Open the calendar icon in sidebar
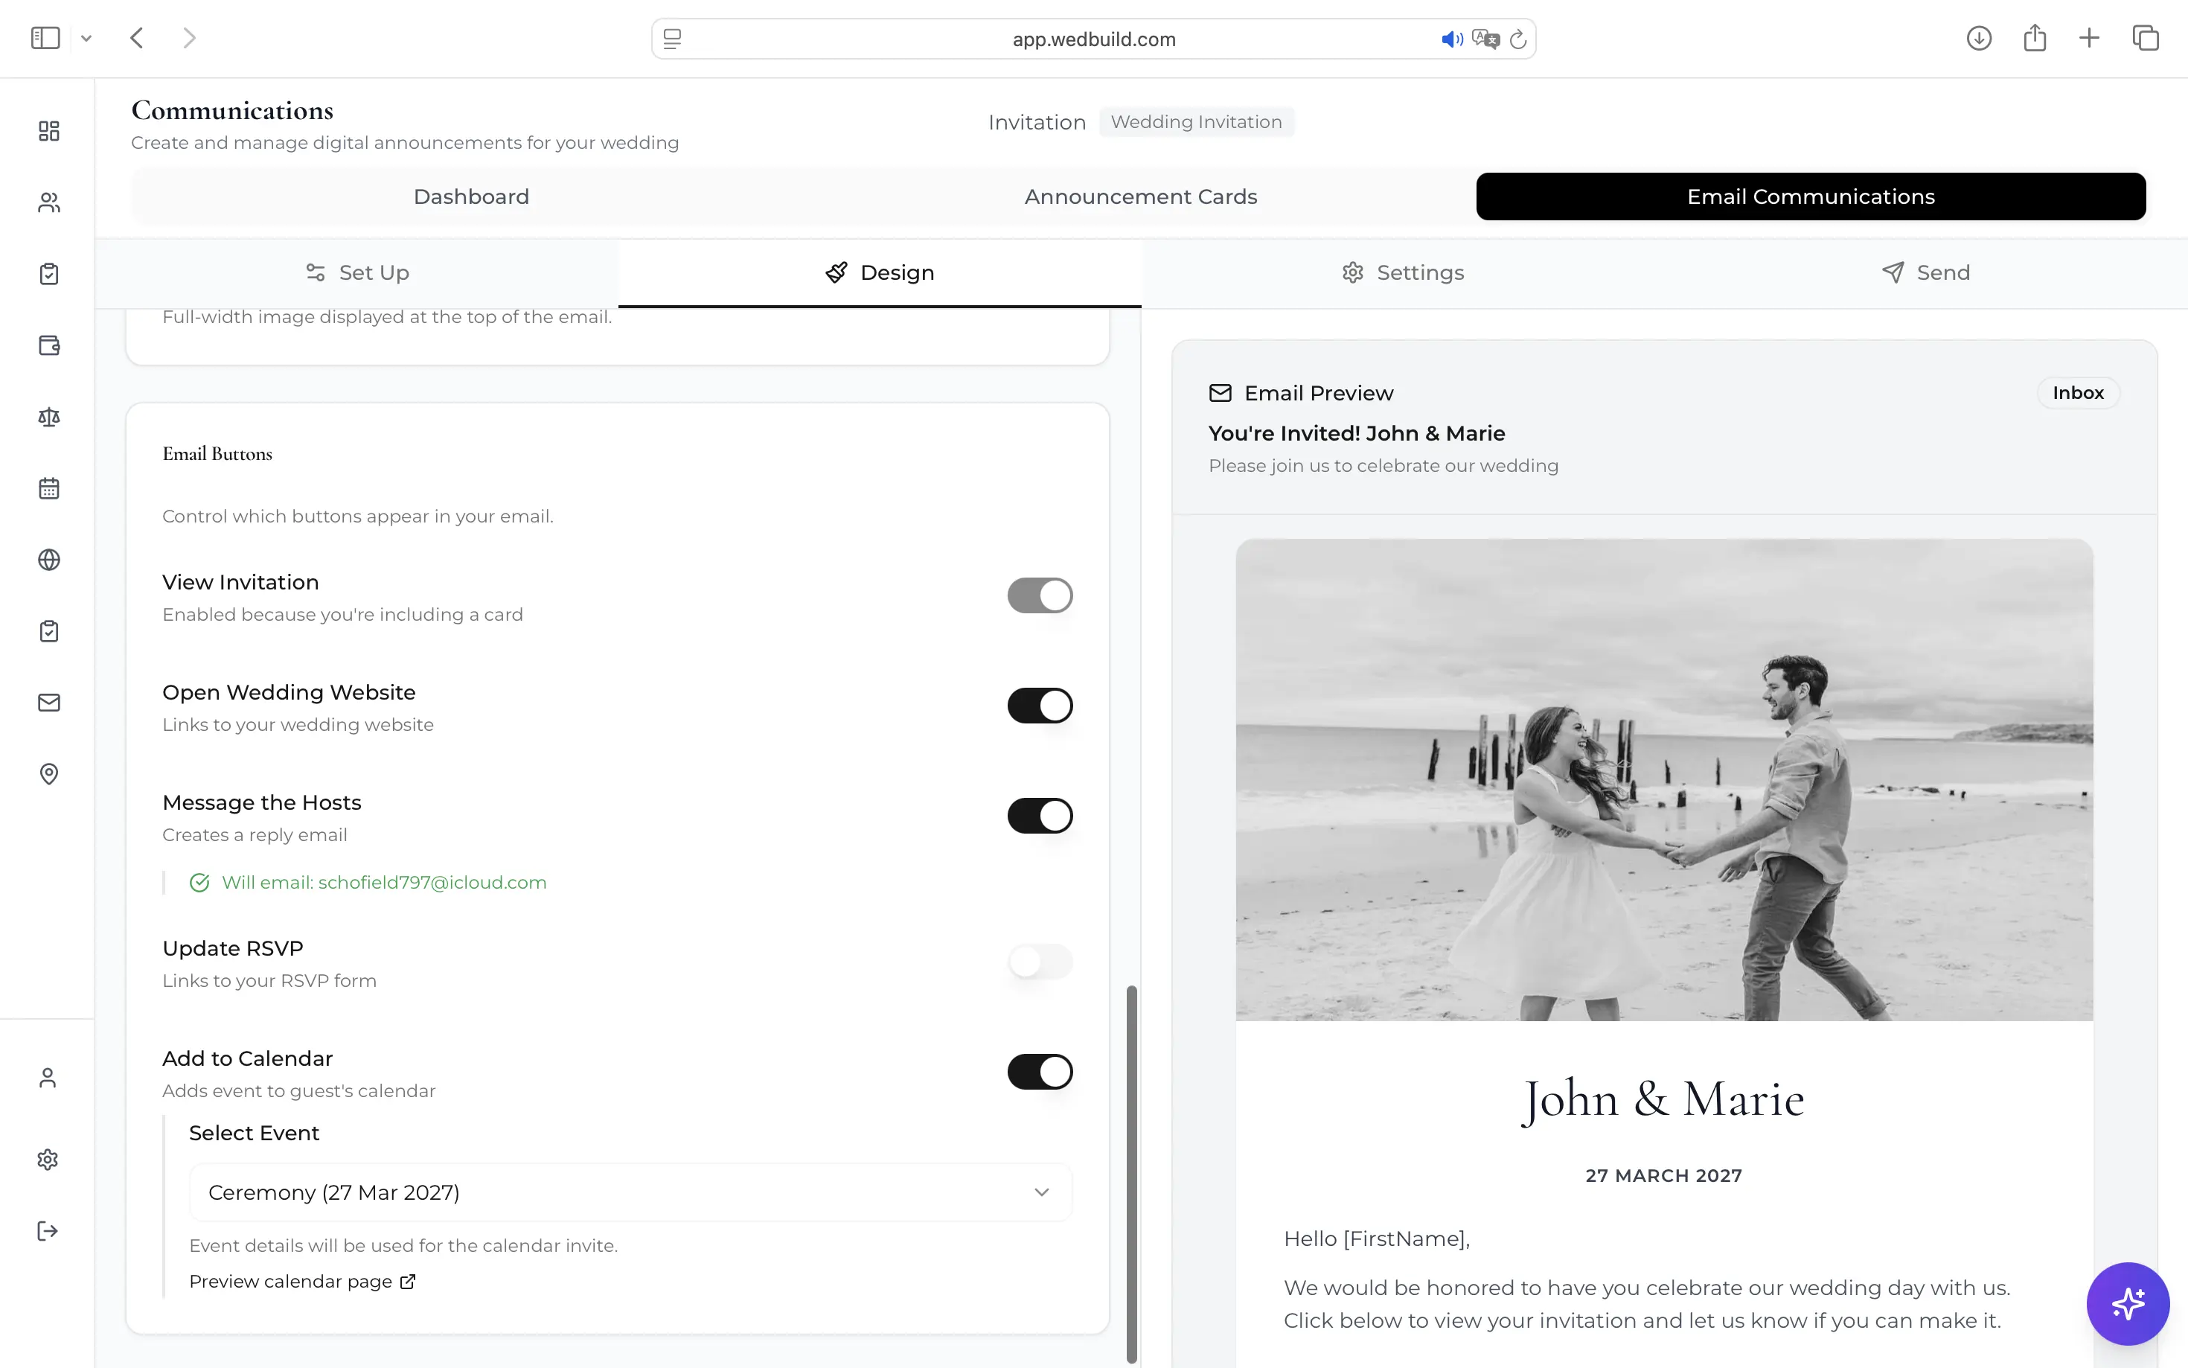Viewport: 2188px width, 1368px height. point(49,488)
